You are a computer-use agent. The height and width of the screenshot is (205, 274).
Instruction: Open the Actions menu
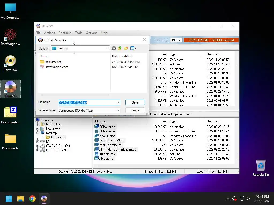(50, 33)
